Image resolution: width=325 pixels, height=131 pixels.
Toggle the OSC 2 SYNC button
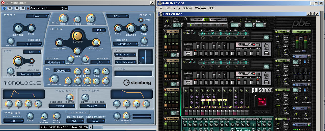coord(141,20)
